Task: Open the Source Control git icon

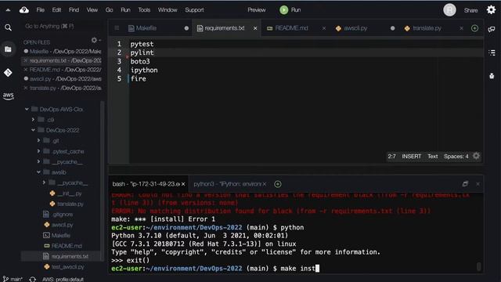Action: pyautogui.click(x=8, y=73)
